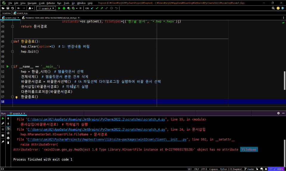Viewport: 286px width, 171px height.
Task: Stop process square icon in top toolbar
Action: [80, 8]
